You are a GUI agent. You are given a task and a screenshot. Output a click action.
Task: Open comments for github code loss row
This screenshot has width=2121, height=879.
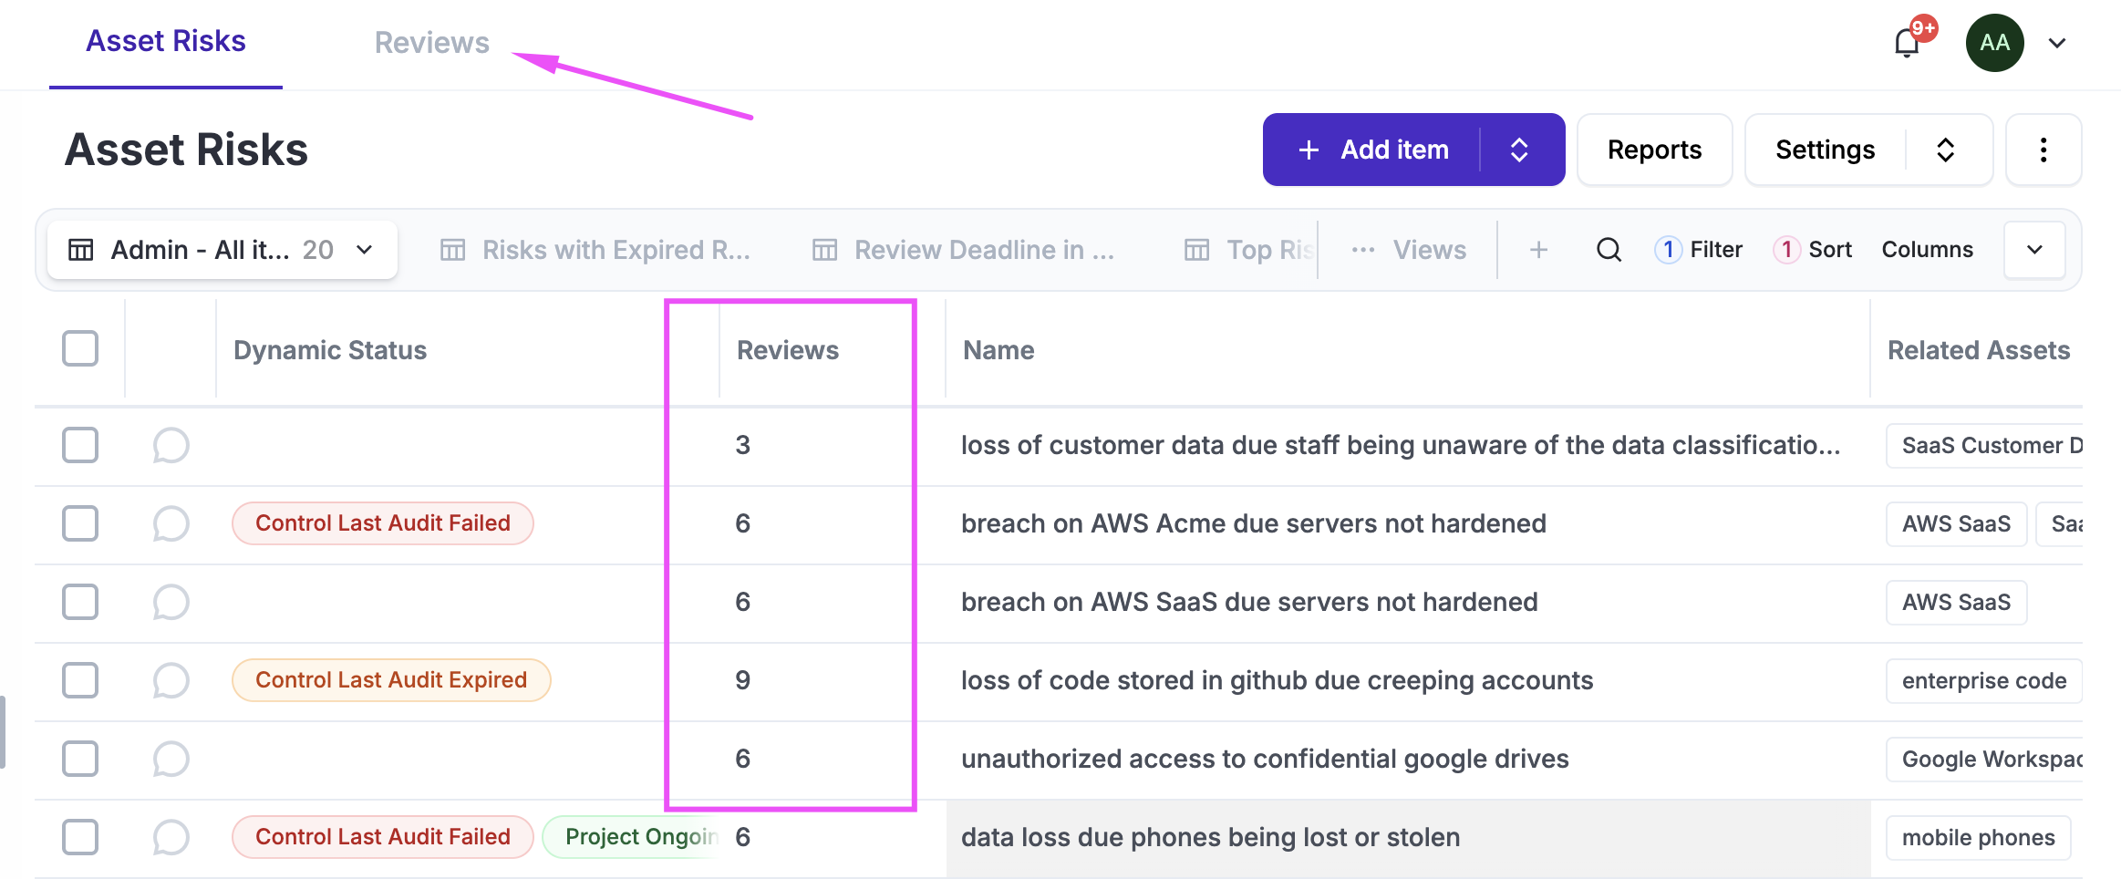tap(171, 680)
